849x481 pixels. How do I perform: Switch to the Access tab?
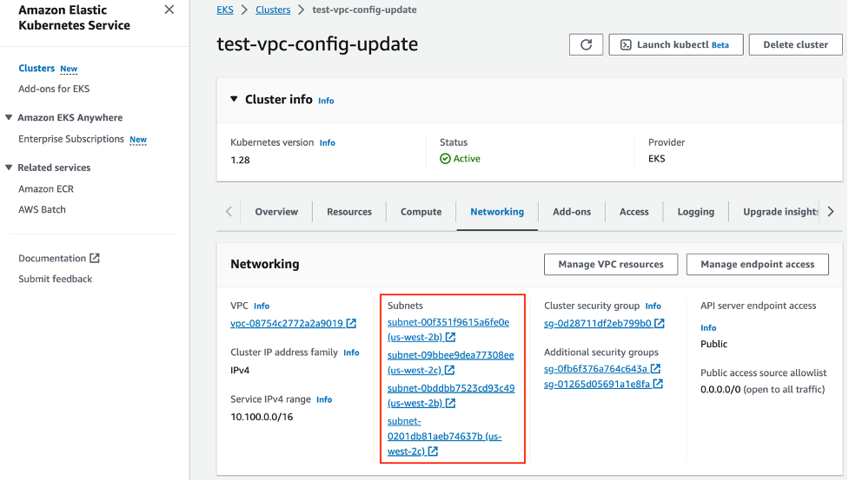[634, 212]
